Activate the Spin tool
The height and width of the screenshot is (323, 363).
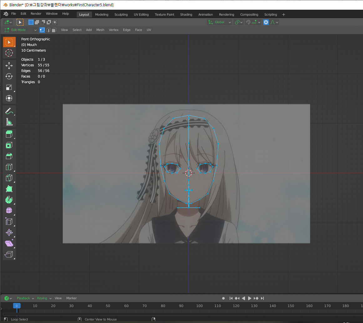(9, 200)
